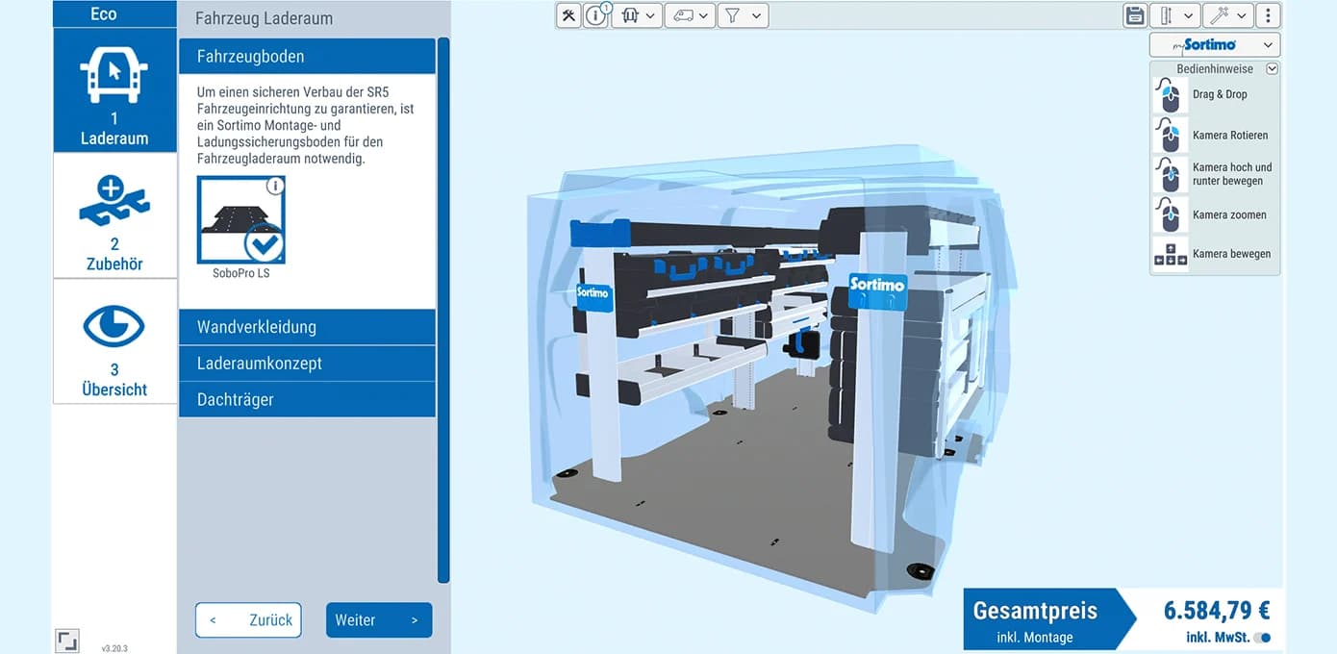The image size is (1337, 654).
Task: Open the mySortimo dropdown
Action: click(x=1214, y=44)
